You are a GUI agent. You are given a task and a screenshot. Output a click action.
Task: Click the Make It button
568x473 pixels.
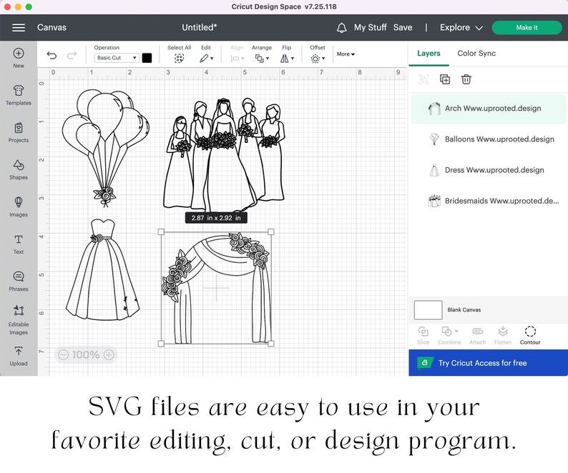tap(527, 27)
